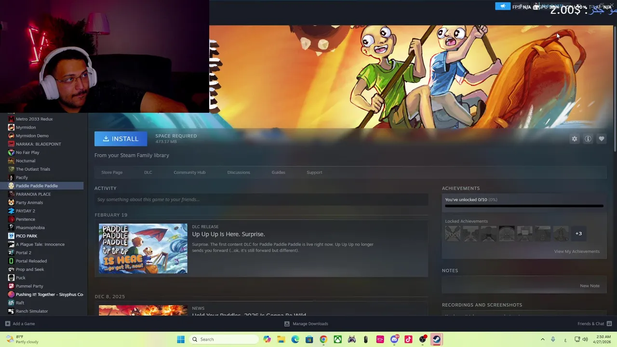Open the Windows Start menu

coord(181,339)
